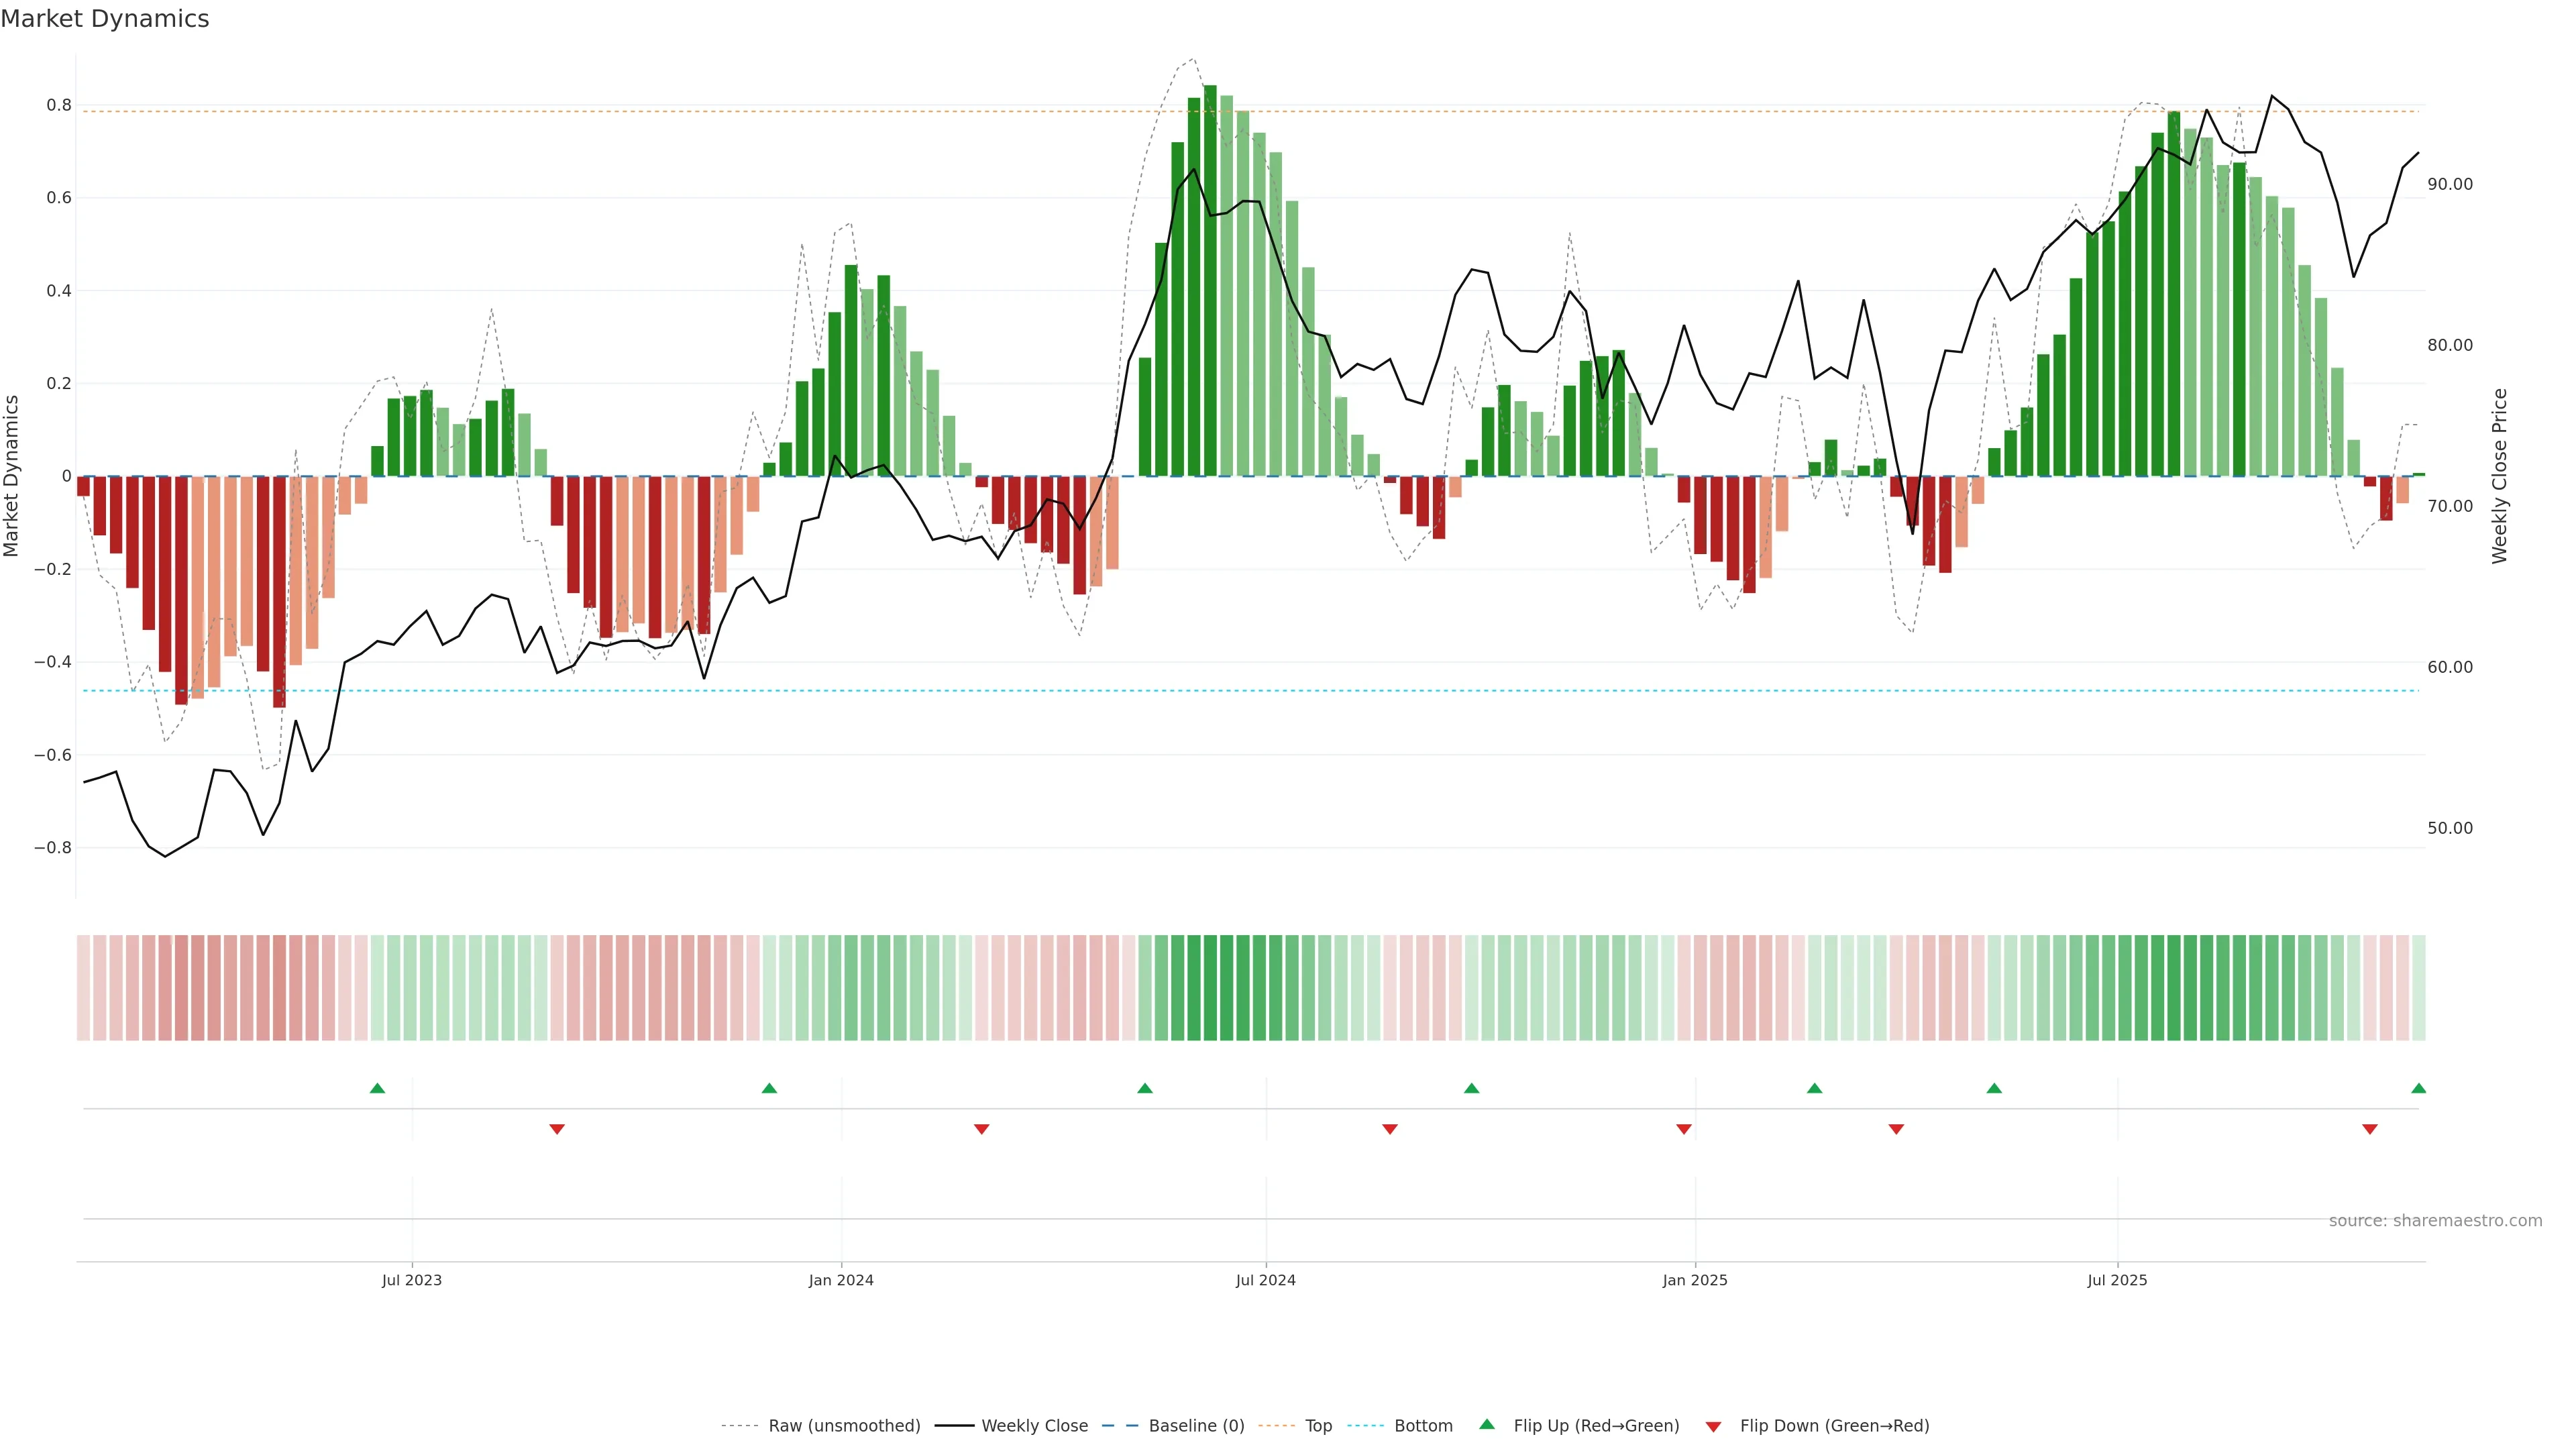The width and height of the screenshot is (2576, 1449).
Task: Toggle the Weekly Close legend entry
Action: point(1034,1426)
